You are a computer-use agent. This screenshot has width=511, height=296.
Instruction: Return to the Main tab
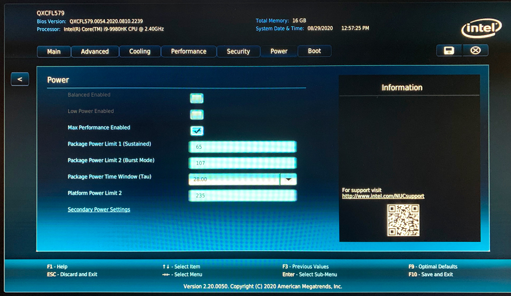pos(53,51)
